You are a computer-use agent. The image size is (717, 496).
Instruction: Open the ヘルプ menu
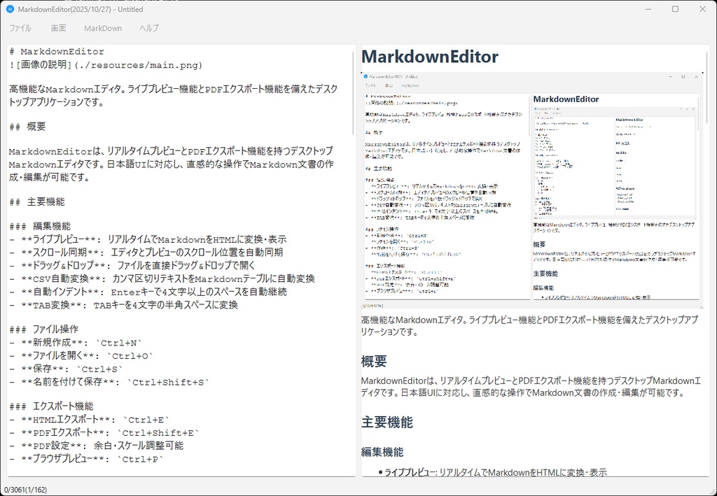(147, 28)
